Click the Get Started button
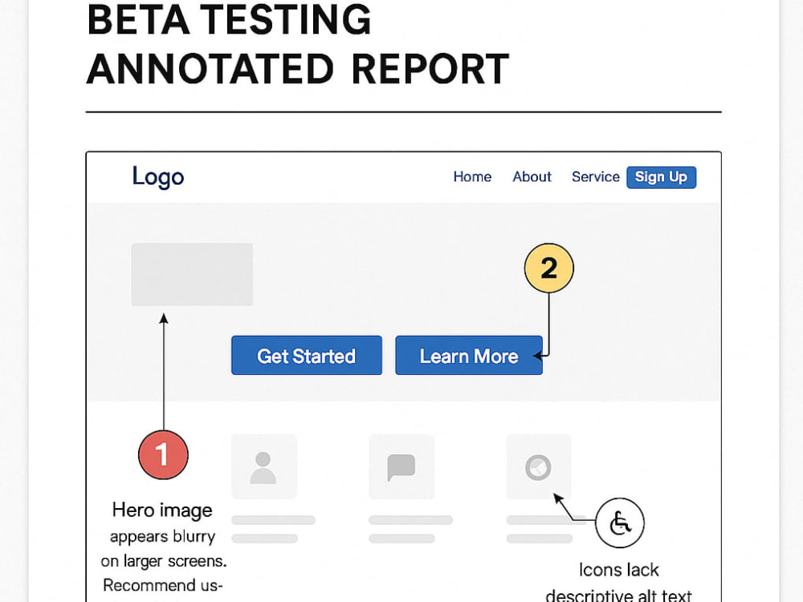 tap(306, 356)
